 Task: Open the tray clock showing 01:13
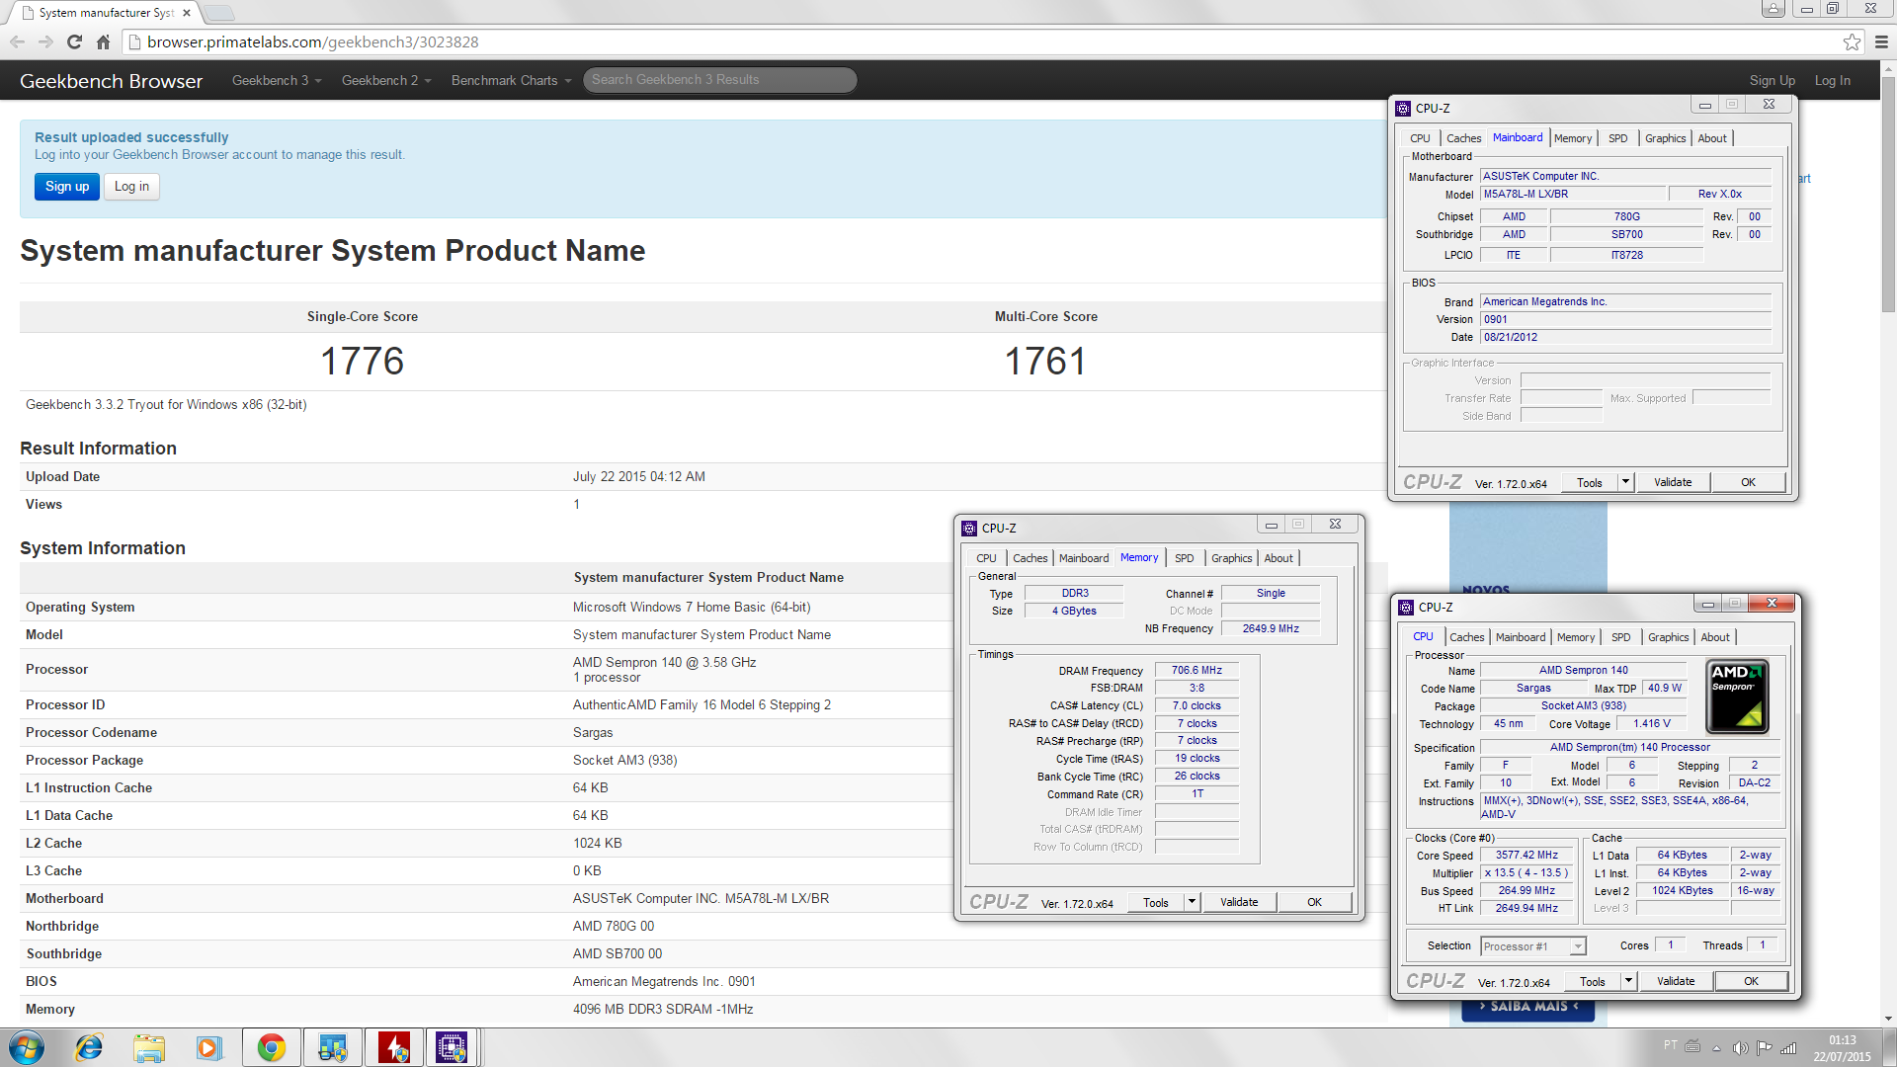1842,1048
